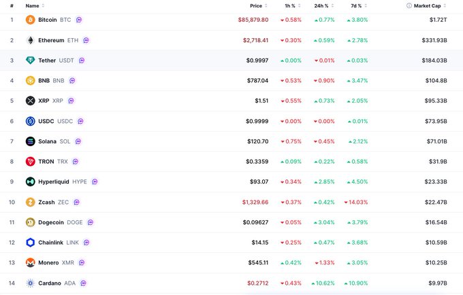Image resolution: width=463 pixels, height=295 pixels.
Task: Open the Zcash coin page
Action: tap(46, 202)
